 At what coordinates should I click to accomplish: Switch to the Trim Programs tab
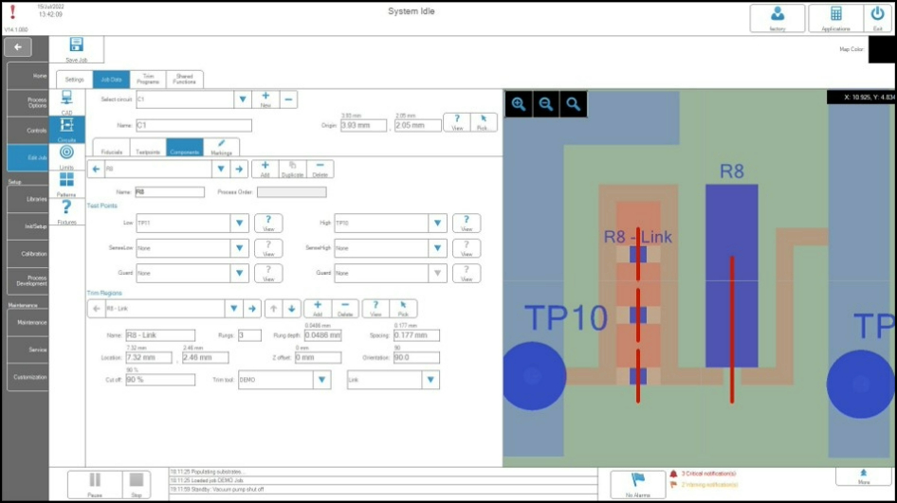coord(146,80)
